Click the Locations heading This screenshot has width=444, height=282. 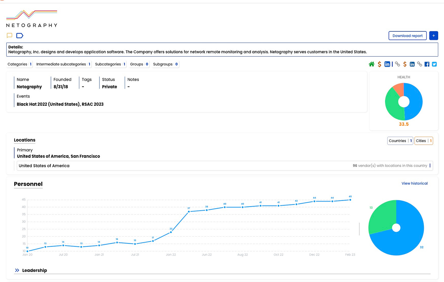pyautogui.click(x=25, y=140)
